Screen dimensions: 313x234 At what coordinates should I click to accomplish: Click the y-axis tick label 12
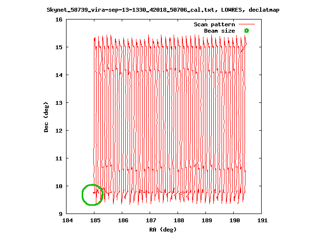click(x=59, y=131)
